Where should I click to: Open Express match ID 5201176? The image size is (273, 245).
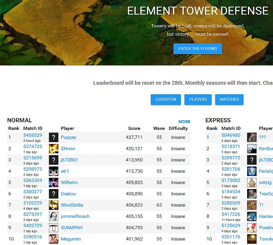pos(231,237)
